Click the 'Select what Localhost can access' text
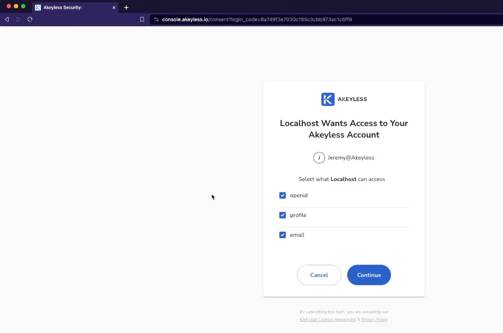Viewport: 503px width, 333px height. pos(342,179)
